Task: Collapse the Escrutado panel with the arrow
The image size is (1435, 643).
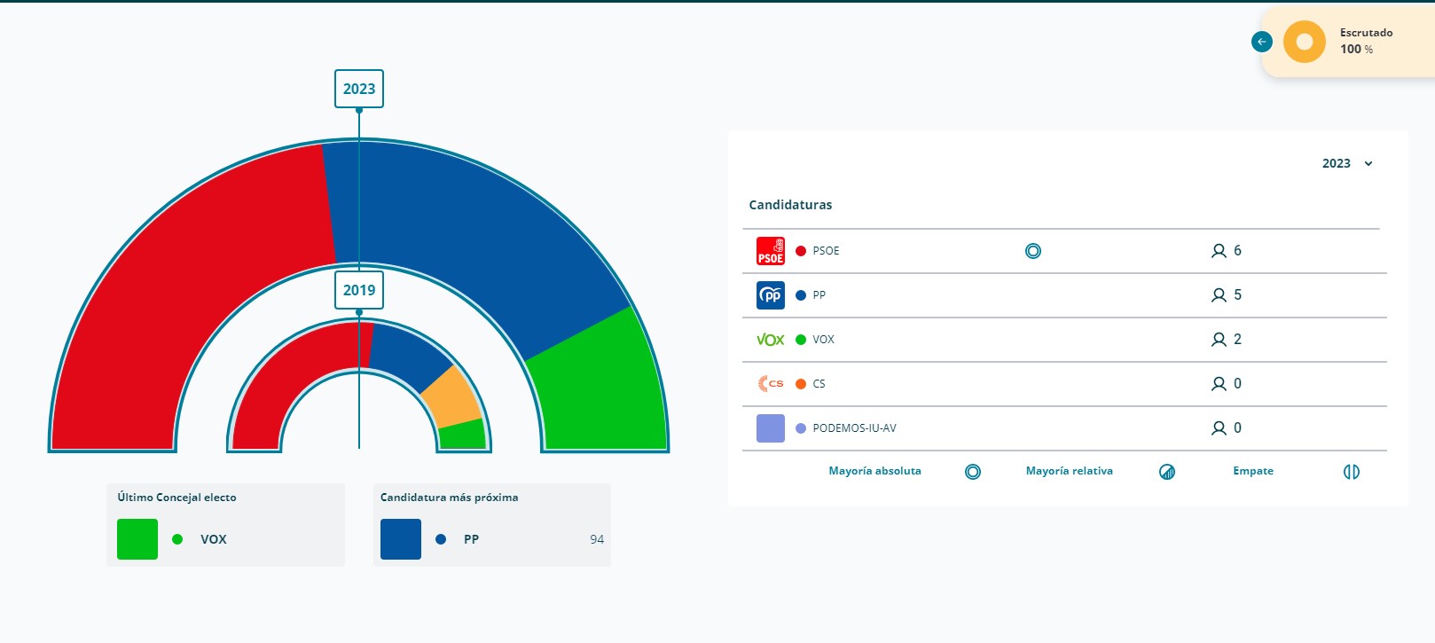Action: [x=1261, y=42]
